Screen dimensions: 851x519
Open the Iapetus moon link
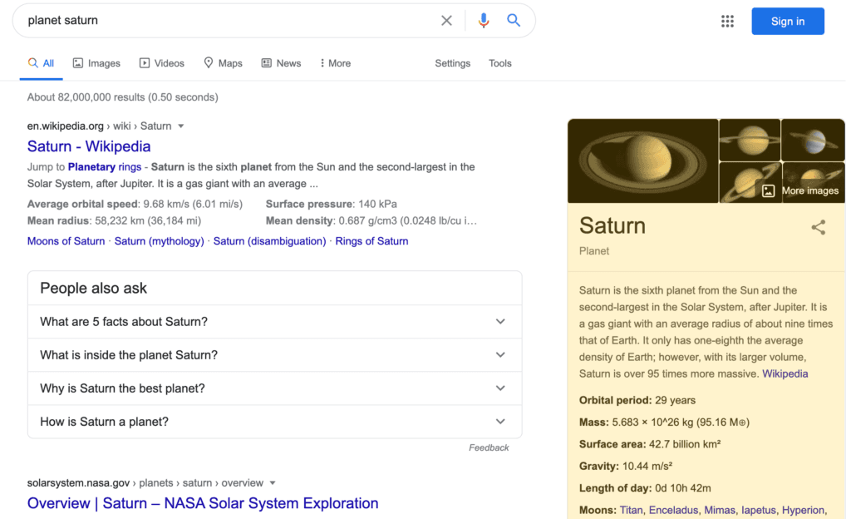coord(758,511)
